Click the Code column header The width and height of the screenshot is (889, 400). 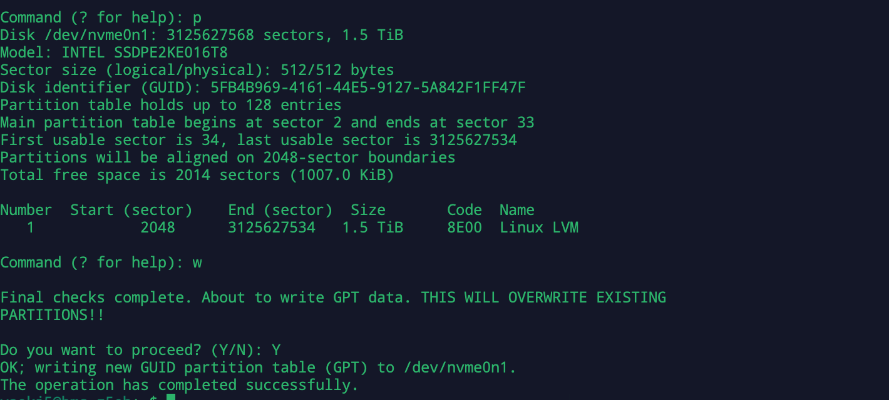coord(465,210)
